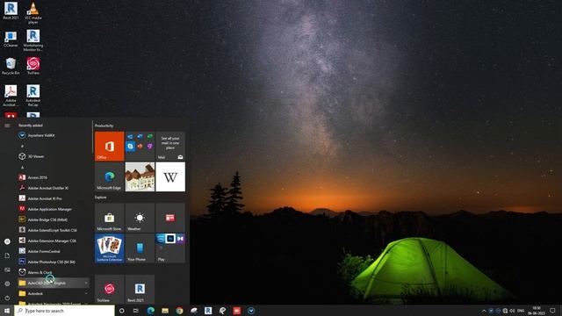Launch Access 2016 from the app list
Screen dimensions: 562x316
[53, 177]
